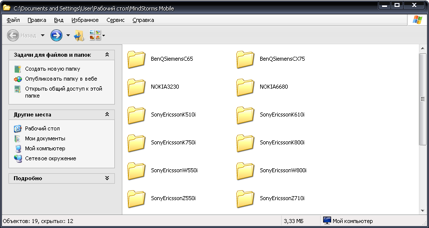
Task: Collapse the Задачи для файлов и папок panel
Action: pos(107,55)
